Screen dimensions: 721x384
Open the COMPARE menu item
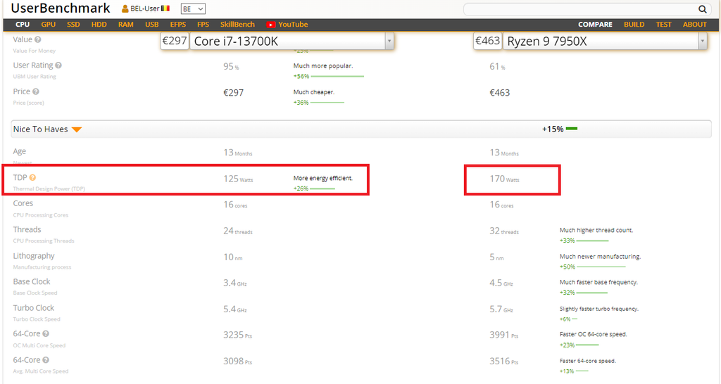pyautogui.click(x=595, y=25)
